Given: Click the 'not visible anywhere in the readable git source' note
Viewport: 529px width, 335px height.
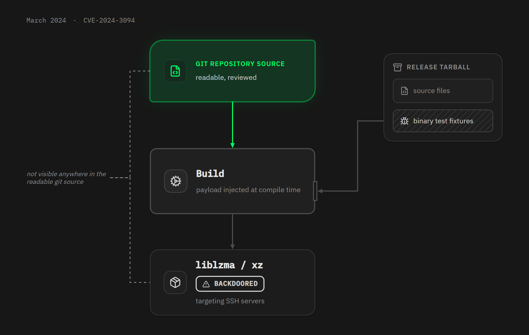Looking at the screenshot, I should click(66, 178).
